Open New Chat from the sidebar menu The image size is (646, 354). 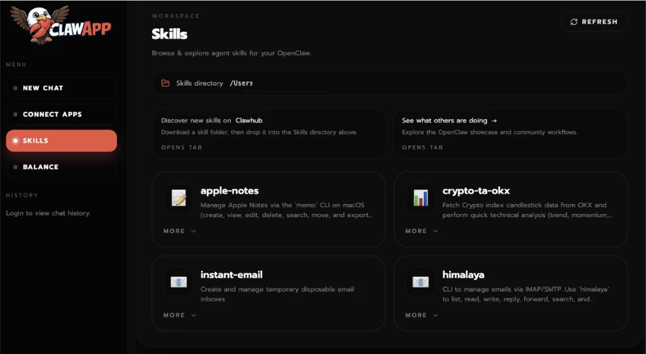[61, 88]
